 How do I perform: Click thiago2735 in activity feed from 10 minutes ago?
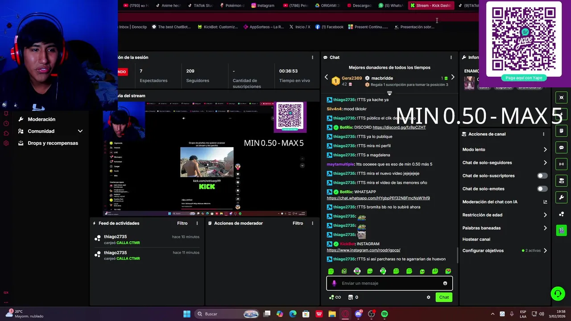pyautogui.click(x=116, y=237)
